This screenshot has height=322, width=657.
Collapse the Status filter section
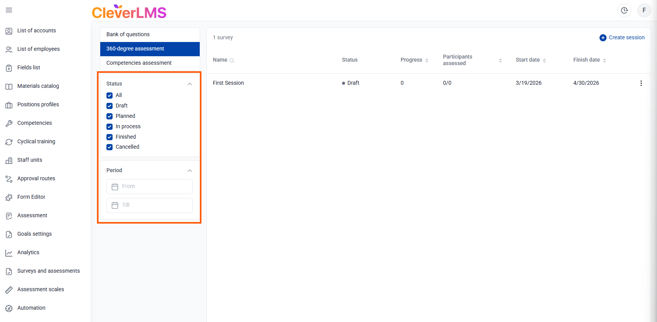[189, 84]
